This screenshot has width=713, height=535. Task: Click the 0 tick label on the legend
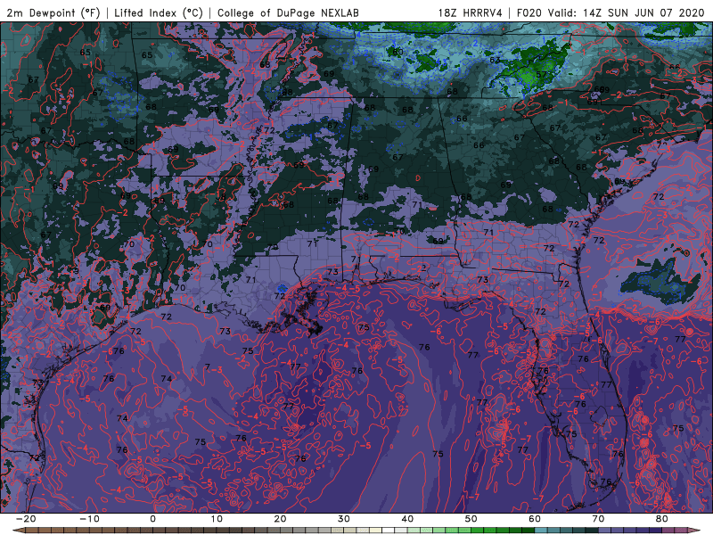152,519
